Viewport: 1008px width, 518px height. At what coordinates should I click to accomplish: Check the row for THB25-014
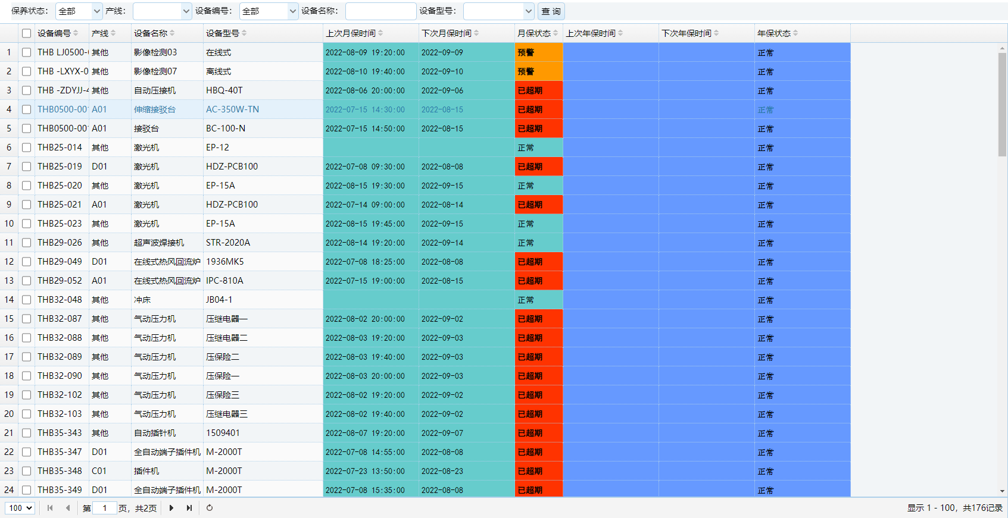[x=26, y=147]
